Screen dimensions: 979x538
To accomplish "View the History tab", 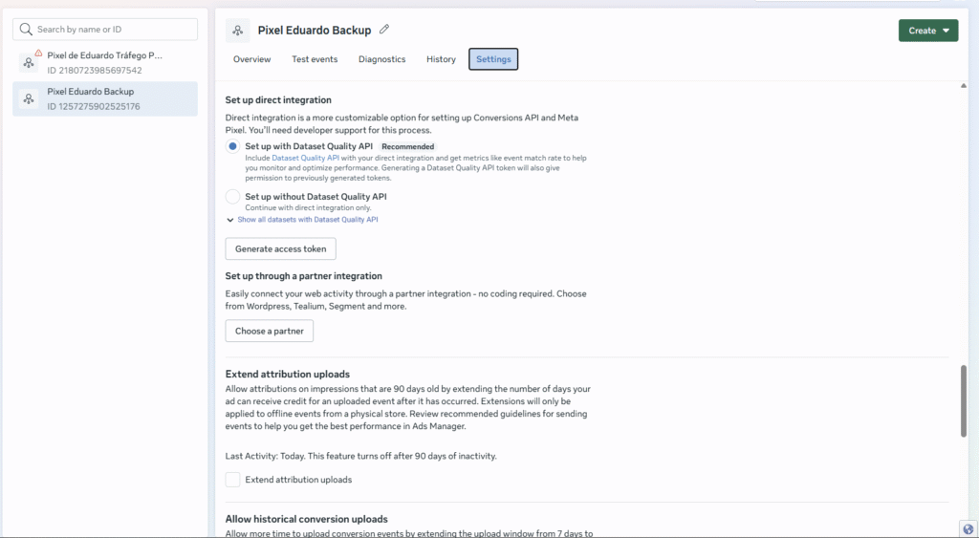I will click(x=441, y=59).
